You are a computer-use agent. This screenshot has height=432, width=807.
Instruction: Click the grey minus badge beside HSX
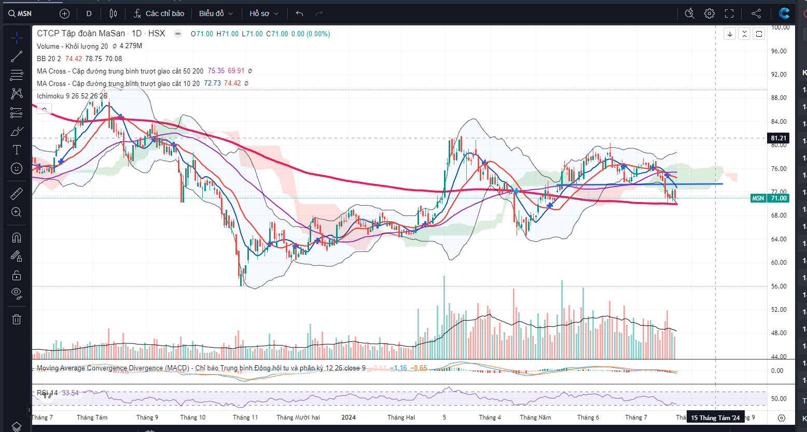pyautogui.click(x=178, y=34)
